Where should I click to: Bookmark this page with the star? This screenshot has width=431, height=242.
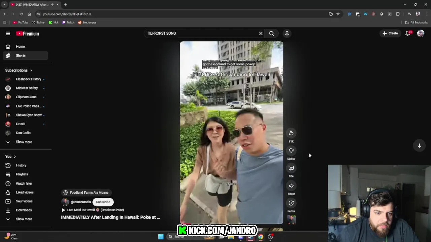338,14
